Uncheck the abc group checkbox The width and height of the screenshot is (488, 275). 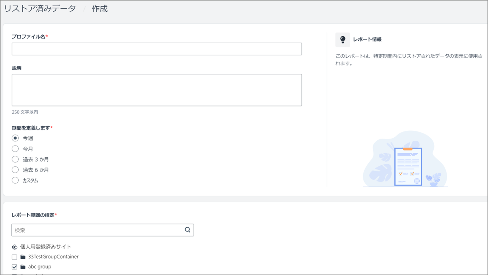14,267
